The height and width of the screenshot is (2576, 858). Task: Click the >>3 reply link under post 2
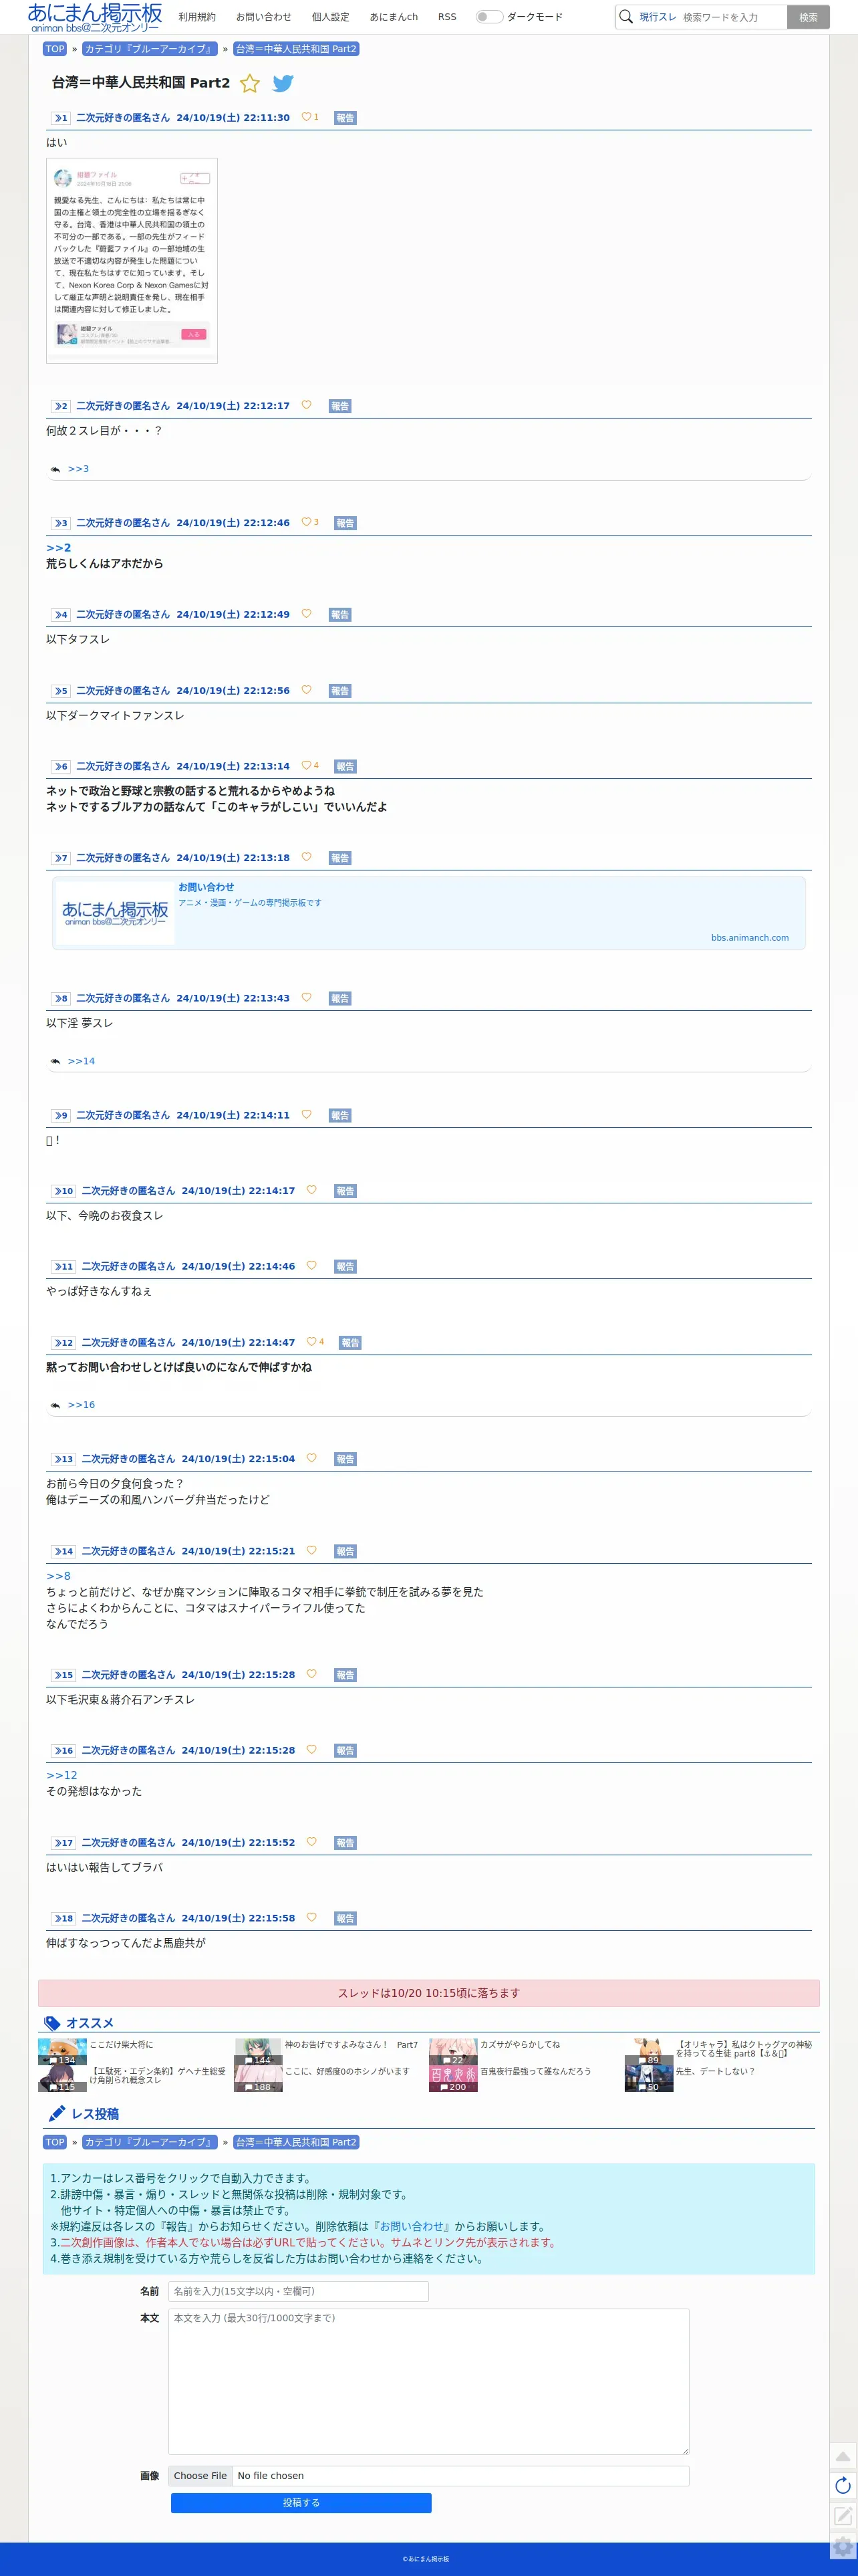(x=78, y=469)
